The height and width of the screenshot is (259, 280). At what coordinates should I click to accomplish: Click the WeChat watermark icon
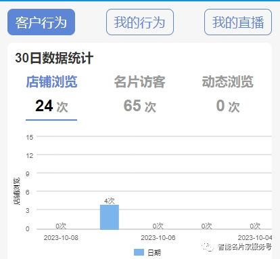click(208, 247)
